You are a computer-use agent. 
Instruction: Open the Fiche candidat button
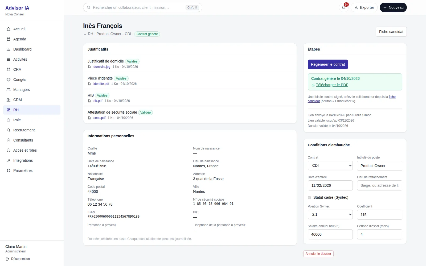point(391,32)
